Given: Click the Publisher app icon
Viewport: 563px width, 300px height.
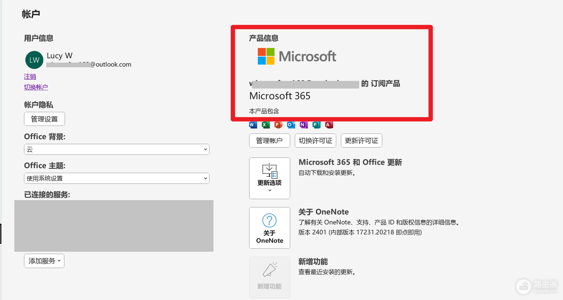Looking at the screenshot, I should point(316,125).
